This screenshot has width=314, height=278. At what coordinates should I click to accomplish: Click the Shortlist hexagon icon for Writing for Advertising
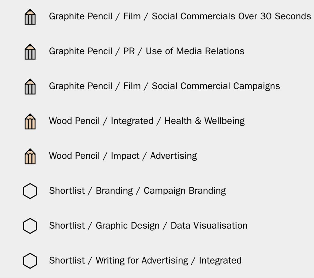(30, 261)
